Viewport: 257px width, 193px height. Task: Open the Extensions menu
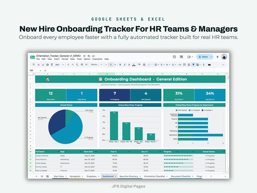tap(97, 59)
